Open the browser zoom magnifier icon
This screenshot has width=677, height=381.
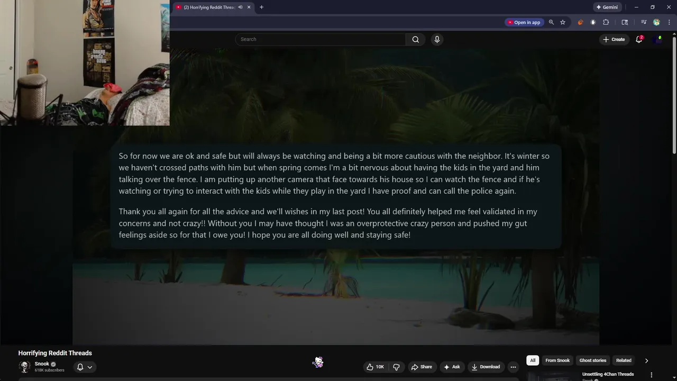pyautogui.click(x=551, y=22)
